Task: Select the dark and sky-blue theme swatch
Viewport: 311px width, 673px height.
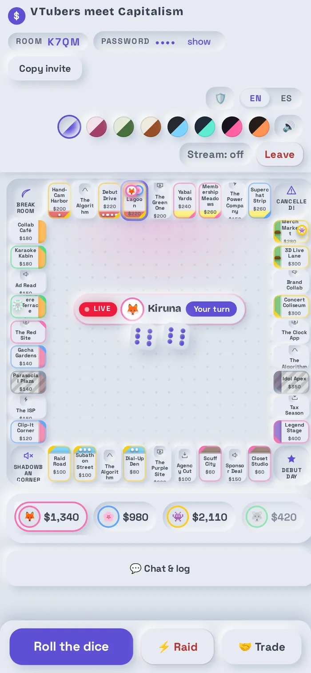Action: click(178, 127)
